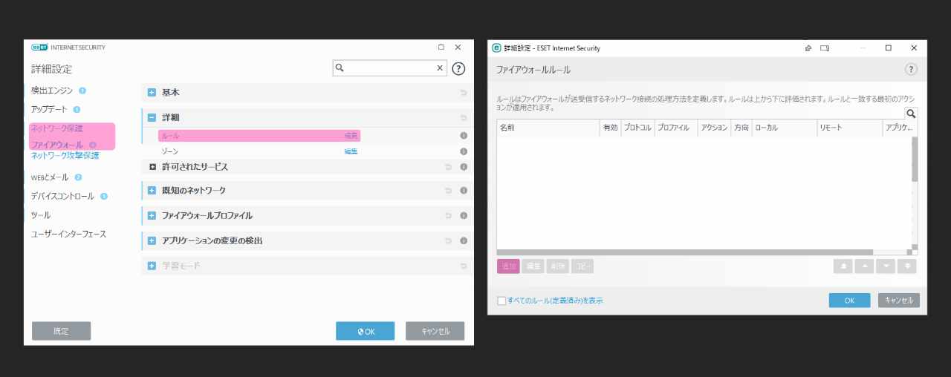This screenshot has height=377, width=951.
Task: Revert 許可されたサービス to default
Action: click(x=448, y=167)
